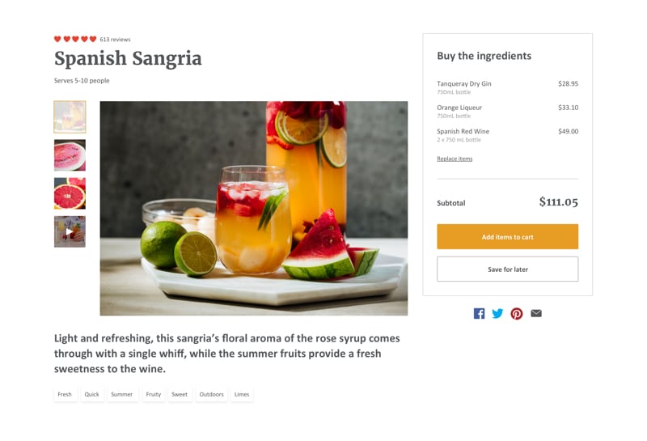Open the Replace items link
The image size is (647, 441).
455,159
